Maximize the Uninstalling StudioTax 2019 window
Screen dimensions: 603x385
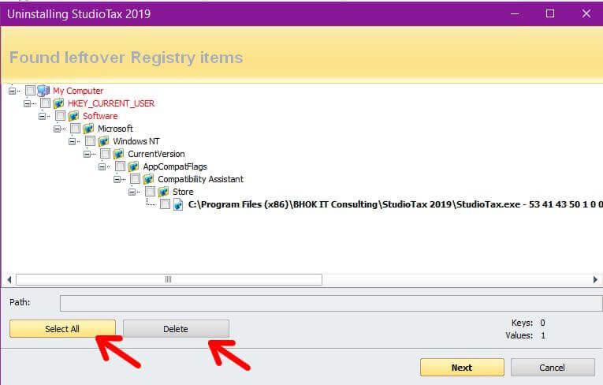pos(550,14)
